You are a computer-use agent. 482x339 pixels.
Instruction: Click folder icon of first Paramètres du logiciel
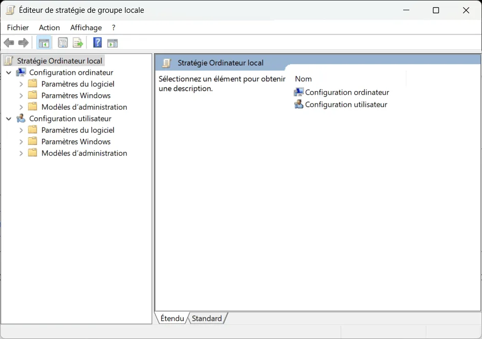(33, 83)
